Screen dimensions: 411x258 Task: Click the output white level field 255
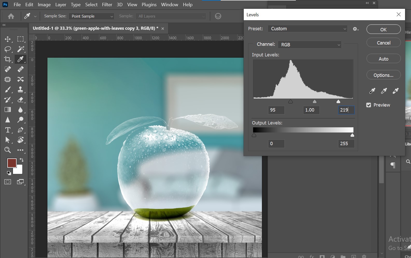pyautogui.click(x=346, y=144)
